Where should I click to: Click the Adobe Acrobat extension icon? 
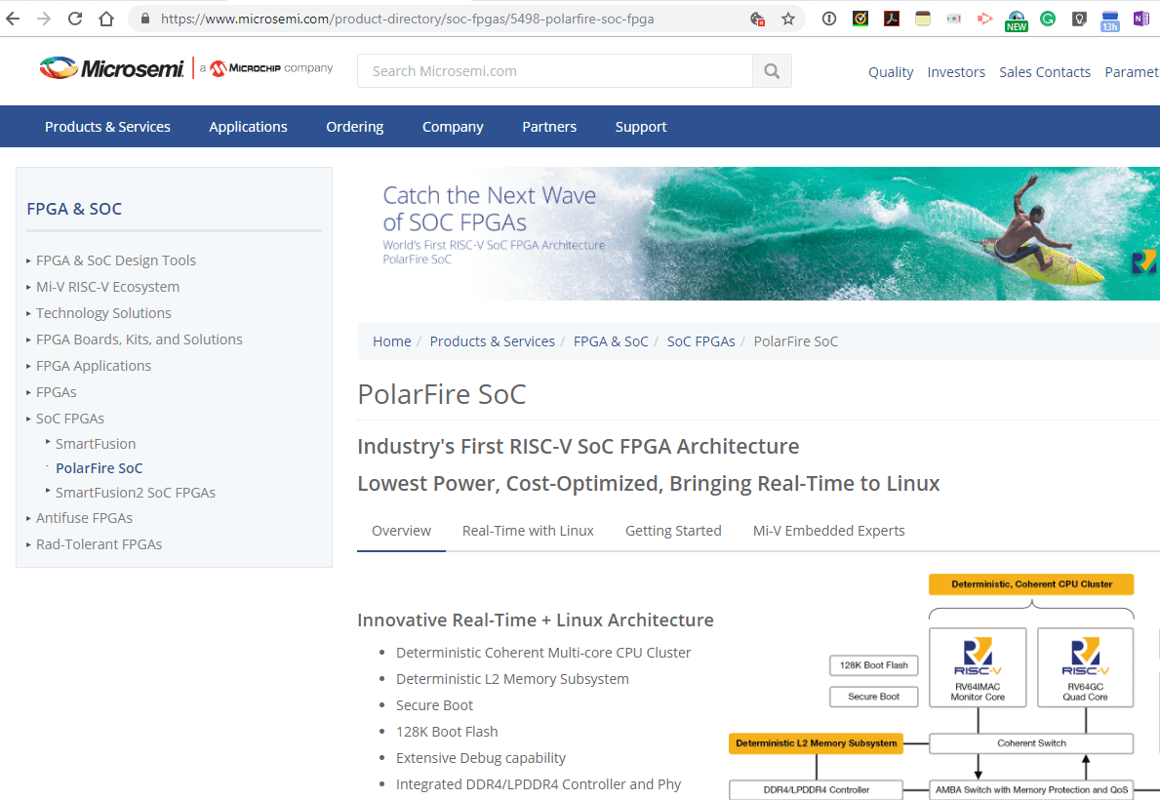coord(891,19)
